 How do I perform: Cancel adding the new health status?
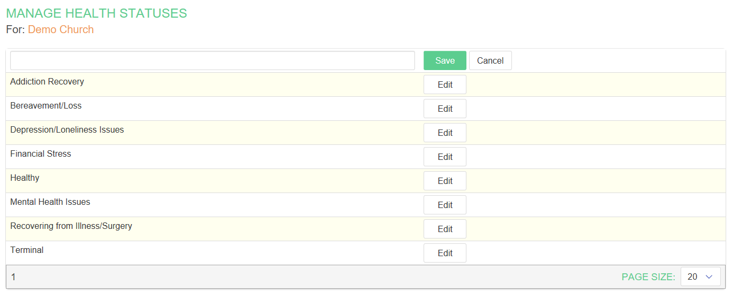[x=490, y=60]
